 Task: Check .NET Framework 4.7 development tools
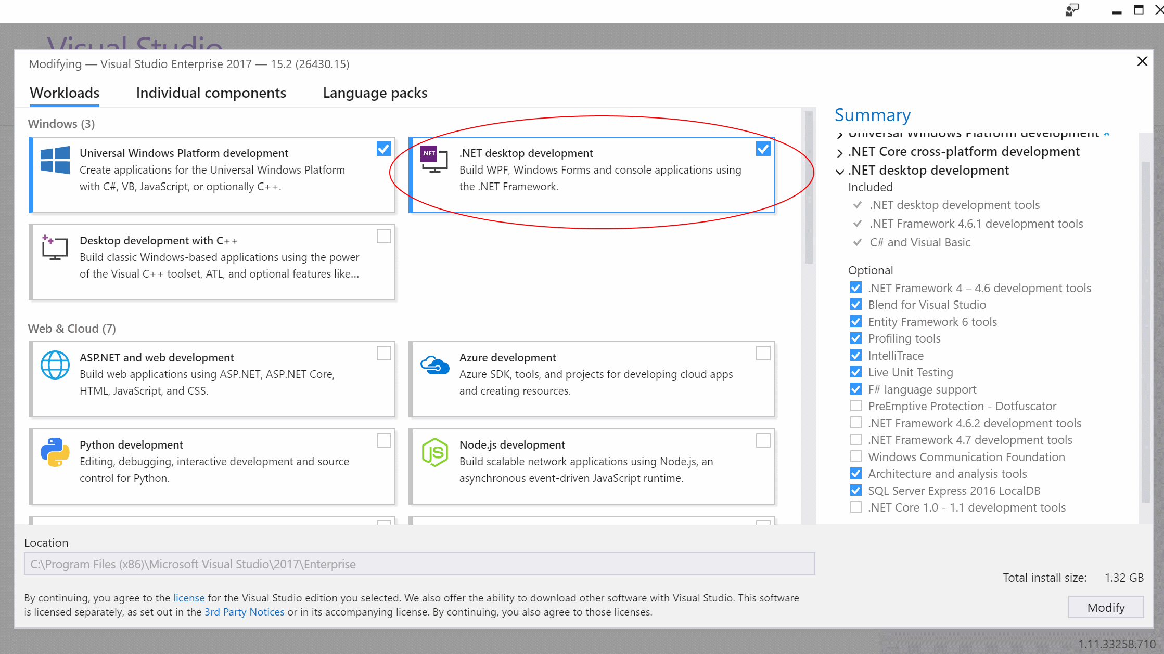tap(855, 440)
